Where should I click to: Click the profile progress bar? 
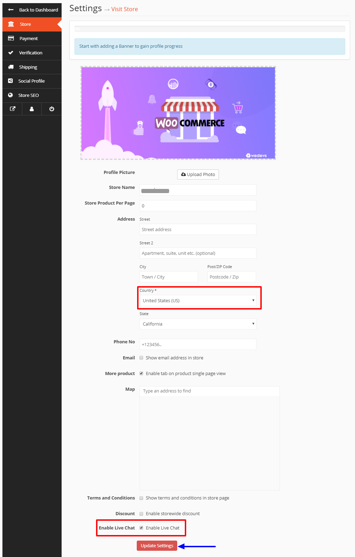pos(210,29)
